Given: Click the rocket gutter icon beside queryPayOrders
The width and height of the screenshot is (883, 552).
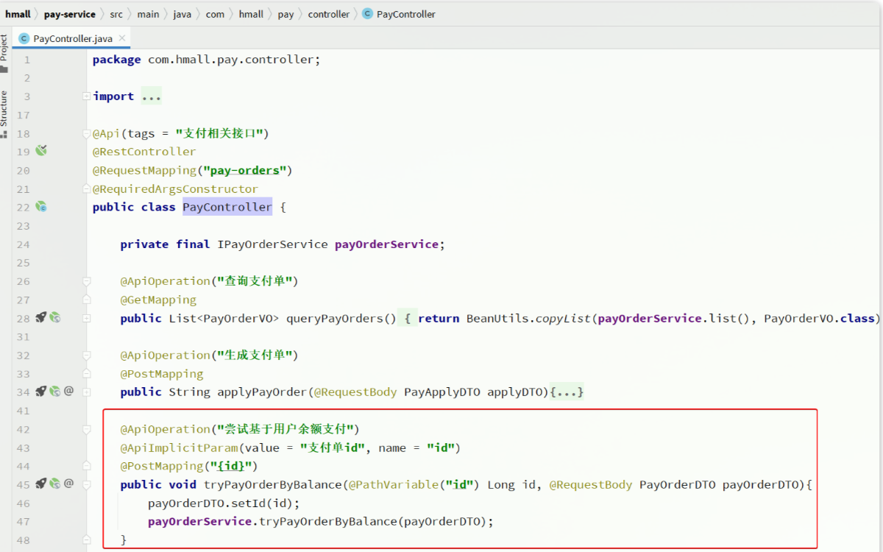Looking at the screenshot, I should [x=41, y=318].
